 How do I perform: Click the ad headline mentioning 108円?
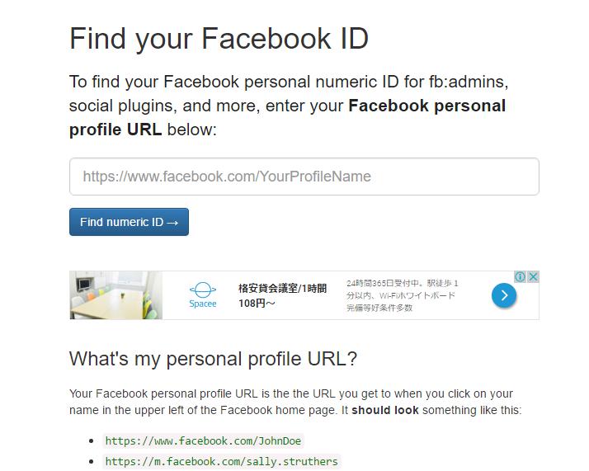pos(282,295)
